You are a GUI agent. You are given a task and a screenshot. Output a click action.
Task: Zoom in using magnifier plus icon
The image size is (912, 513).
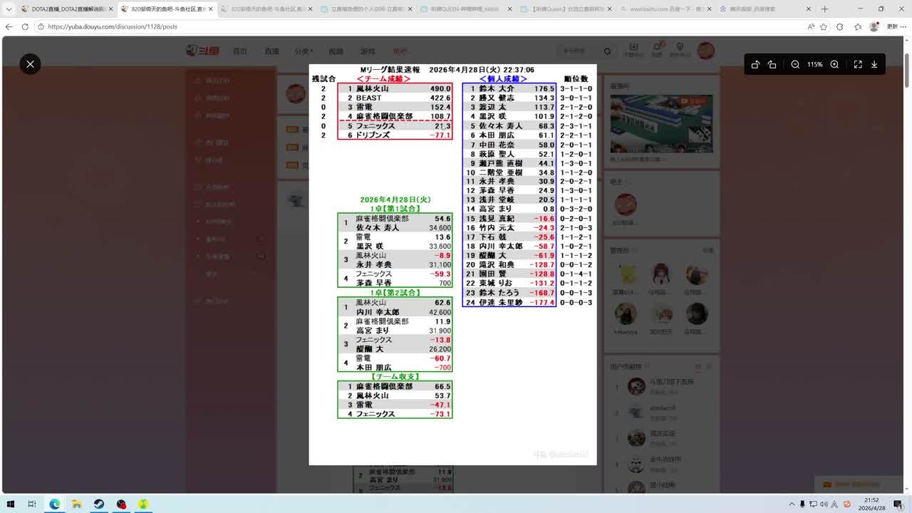point(834,64)
